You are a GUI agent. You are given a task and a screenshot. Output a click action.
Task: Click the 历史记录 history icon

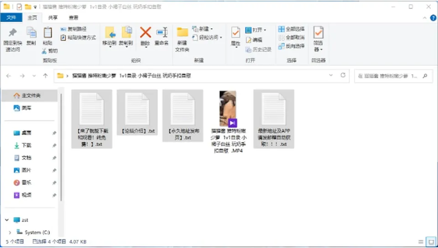tap(248, 50)
